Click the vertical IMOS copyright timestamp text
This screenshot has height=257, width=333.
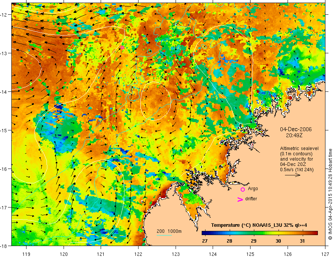coord(330,194)
